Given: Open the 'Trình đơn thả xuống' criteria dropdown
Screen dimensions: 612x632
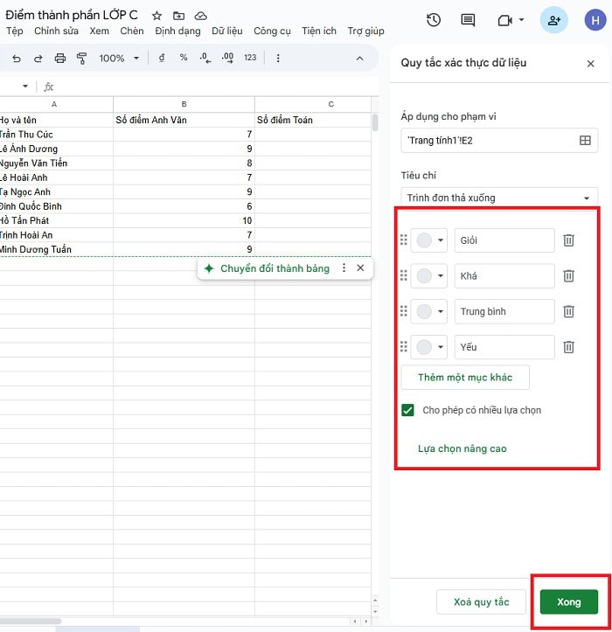Looking at the screenshot, I should (x=498, y=198).
